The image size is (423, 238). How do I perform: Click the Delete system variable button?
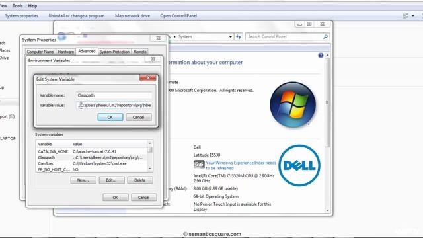[x=139, y=180]
